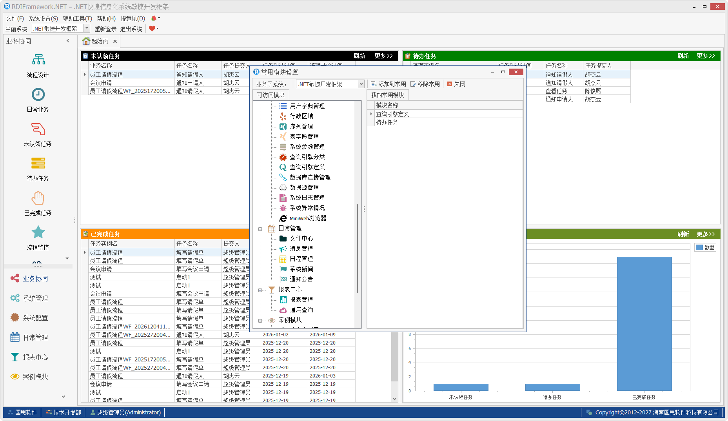Switch to 我的常用模块 tab
Viewport: 728px width, 421px height.
(x=387, y=95)
